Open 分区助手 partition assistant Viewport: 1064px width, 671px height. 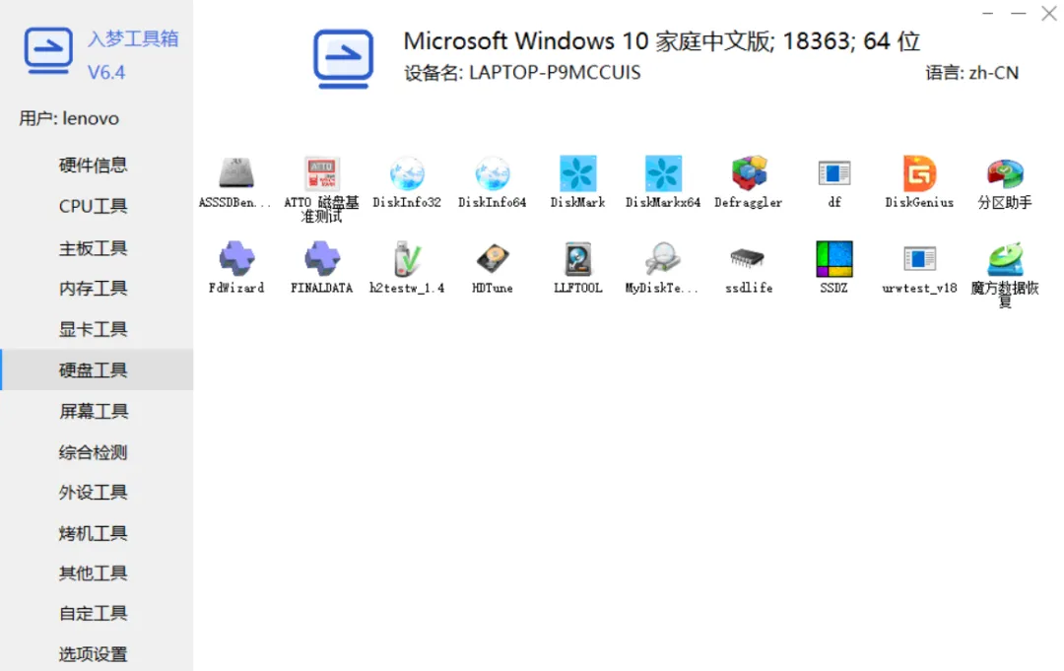(x=1005, y=183)
